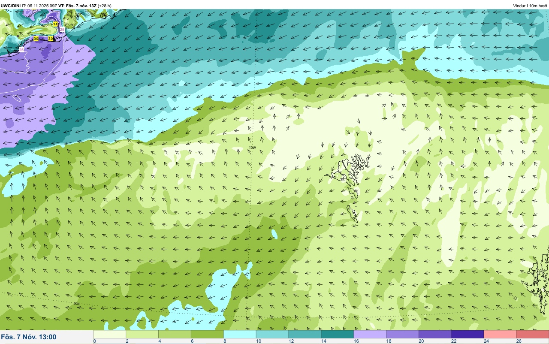Click the 'IT: 06.11.2025 09Z' initial time text
The image size is (549, 344).
point(40,6)
